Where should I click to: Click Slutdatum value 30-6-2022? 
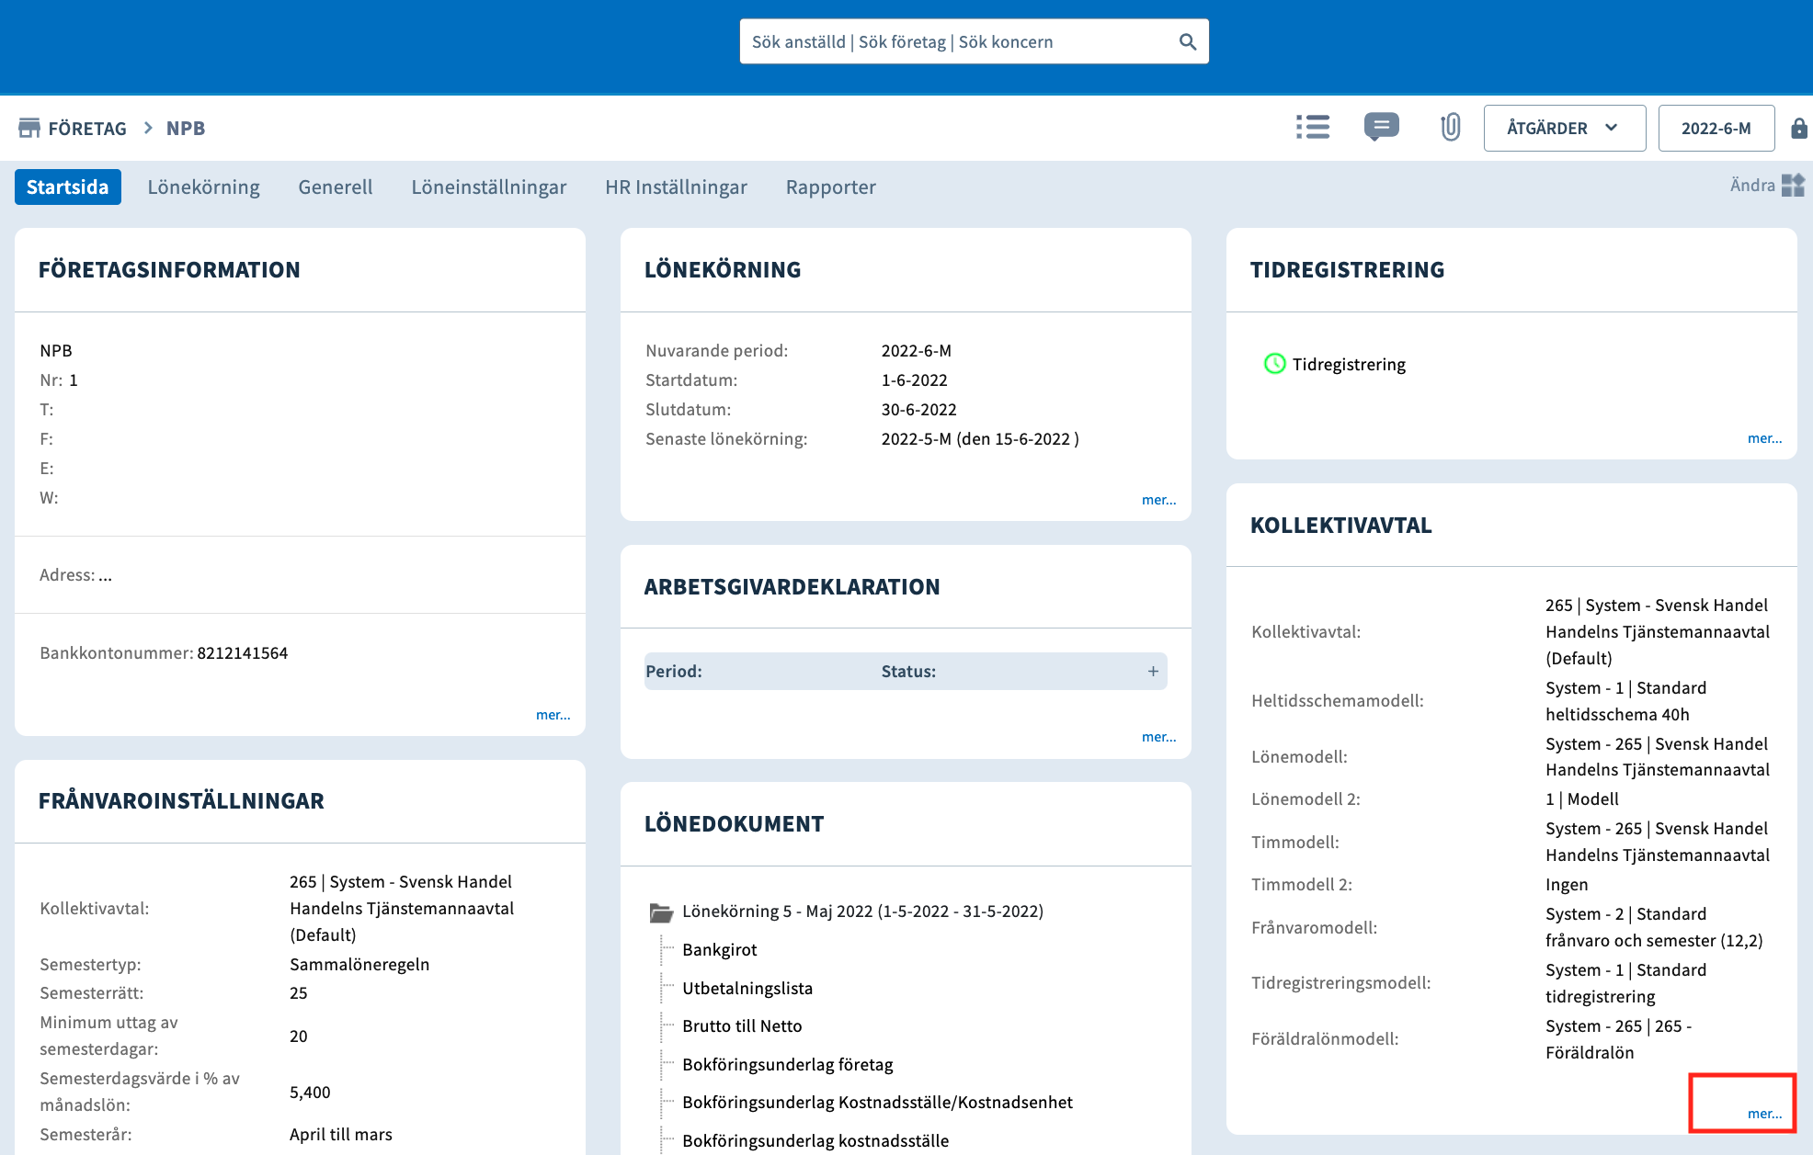[x=918, y=410]
